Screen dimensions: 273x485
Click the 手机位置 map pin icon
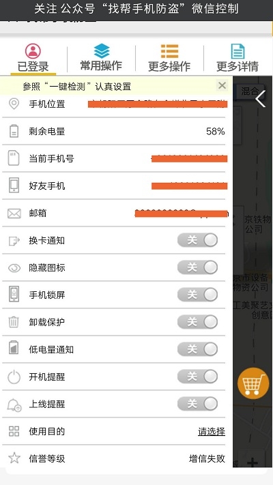(x=14, y=104)
